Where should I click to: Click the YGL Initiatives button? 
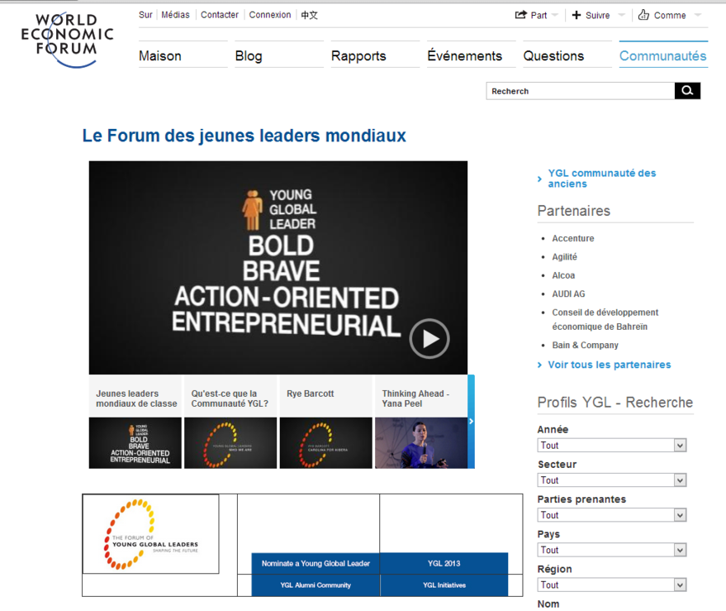coord(444,585)
